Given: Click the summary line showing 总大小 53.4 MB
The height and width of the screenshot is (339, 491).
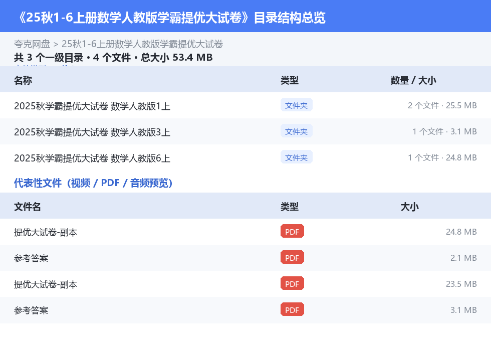Looking at the screenshot, I should coord(113,58).
